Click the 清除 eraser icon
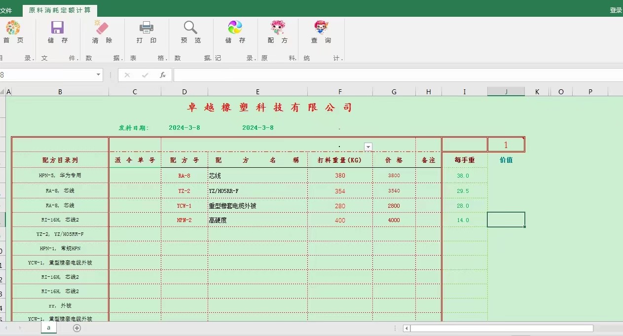Image resolution: width=623 pixels, height=336 pixels. 102,28
